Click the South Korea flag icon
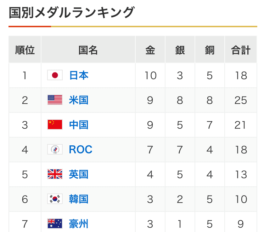Viewport: 264px width, 232px height. tap(55, 199)
